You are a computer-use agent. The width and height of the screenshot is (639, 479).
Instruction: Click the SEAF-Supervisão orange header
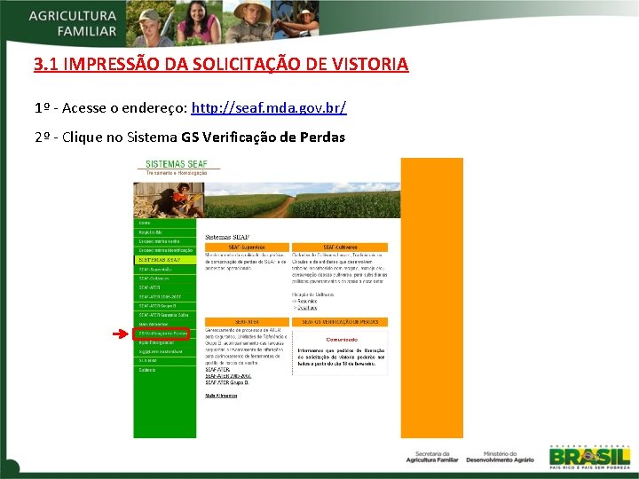(x=247, y=247)
